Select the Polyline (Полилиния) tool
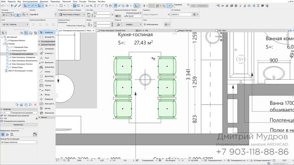 [47, 81]
